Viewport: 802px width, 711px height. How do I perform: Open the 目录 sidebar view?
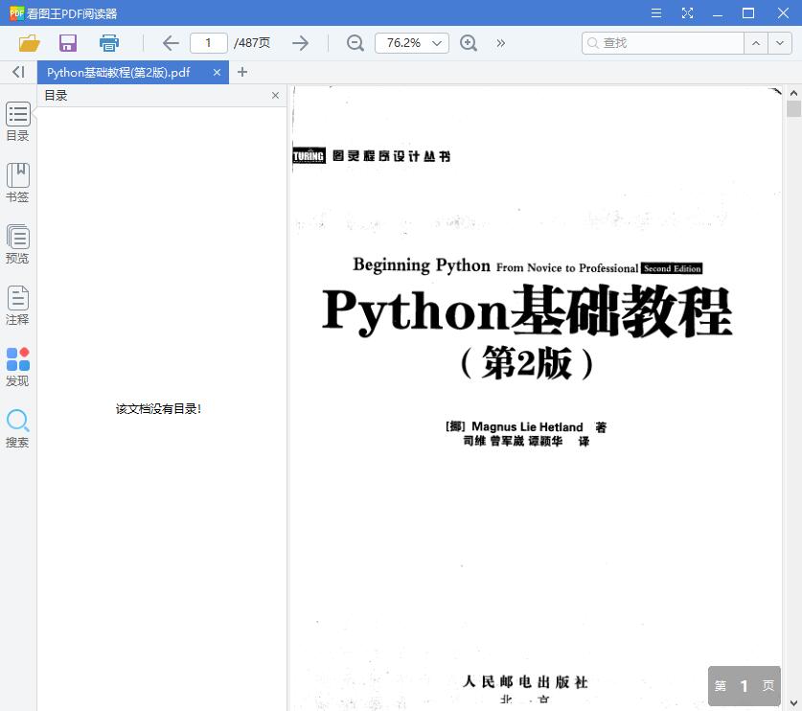(18, 122)
